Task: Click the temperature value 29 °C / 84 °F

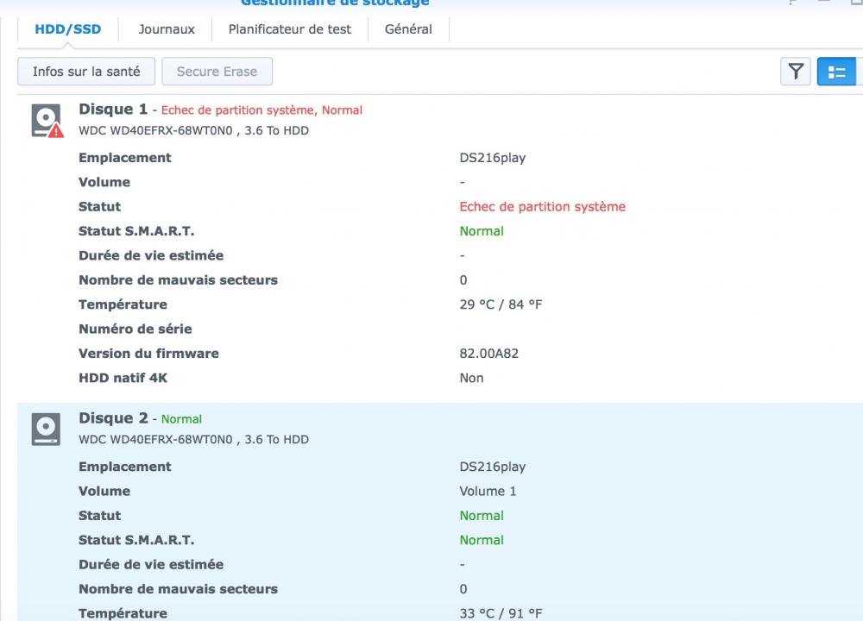Action: (x=501, y=304)
